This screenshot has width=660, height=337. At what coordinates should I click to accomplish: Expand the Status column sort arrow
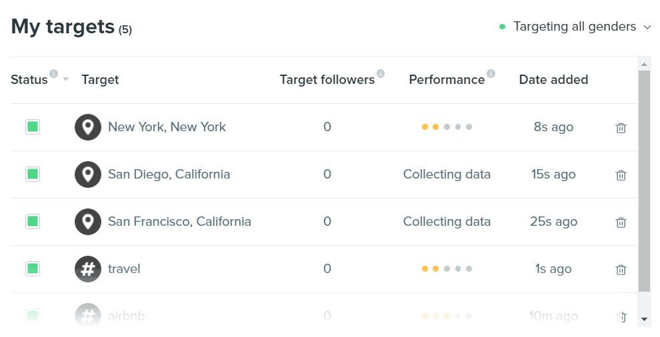click(x=65, y=79)
